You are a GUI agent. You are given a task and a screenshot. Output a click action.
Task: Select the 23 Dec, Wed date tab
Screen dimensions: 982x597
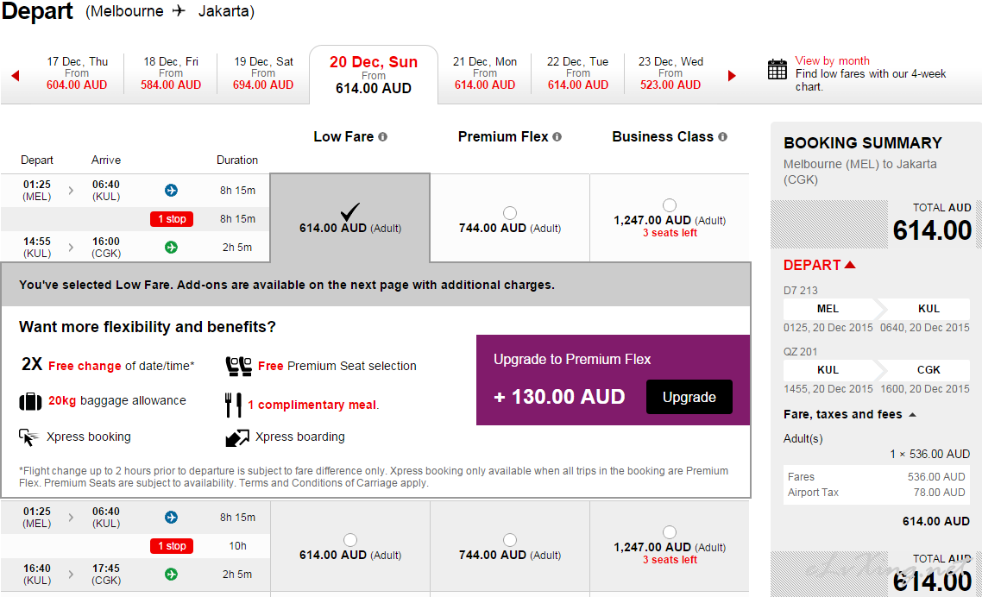(x=670, y=73)
